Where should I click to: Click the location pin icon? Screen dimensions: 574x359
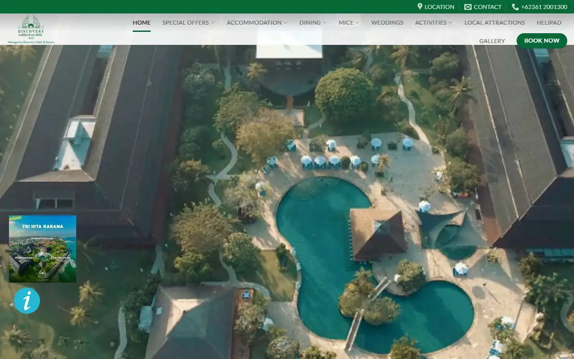pos(420,7)
